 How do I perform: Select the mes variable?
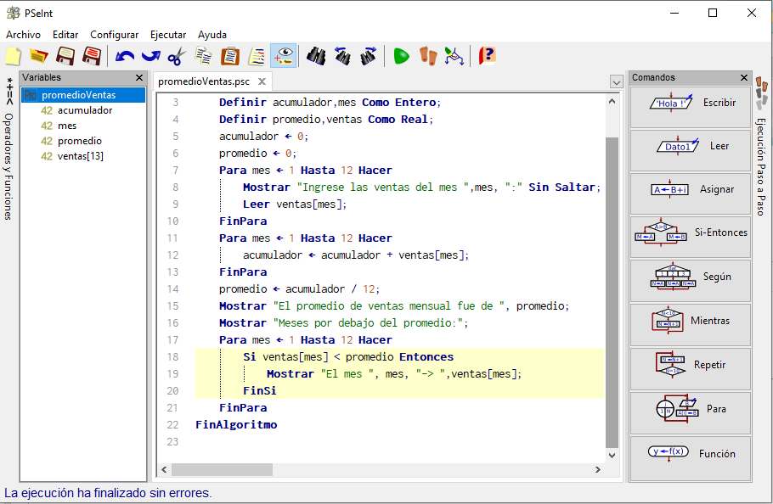(x=67, y=126)
